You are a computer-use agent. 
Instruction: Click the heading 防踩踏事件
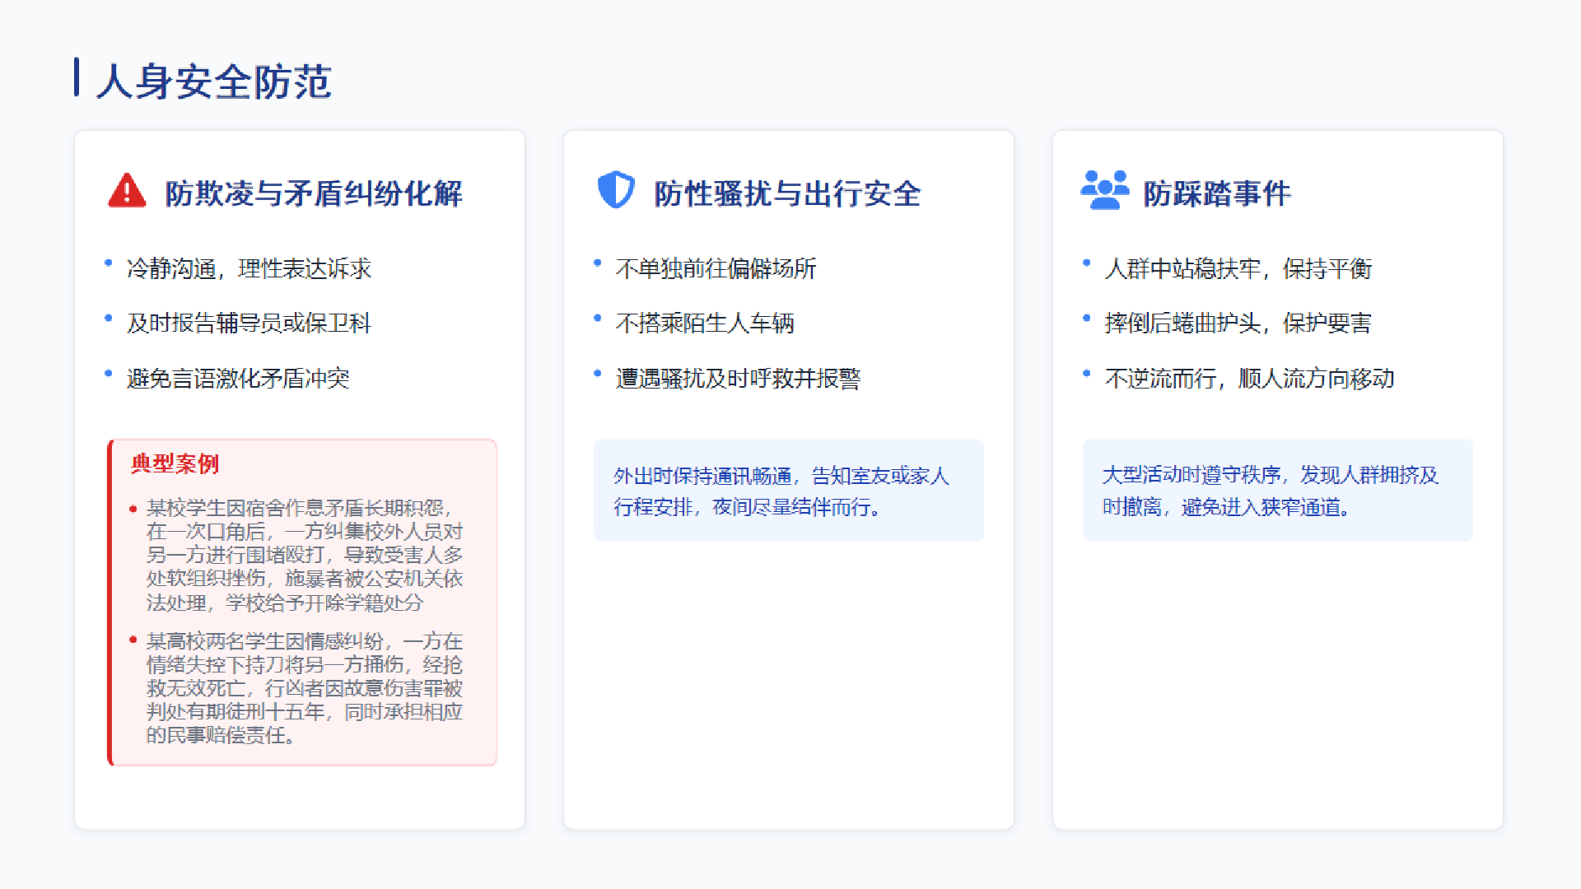point(1216,194)
